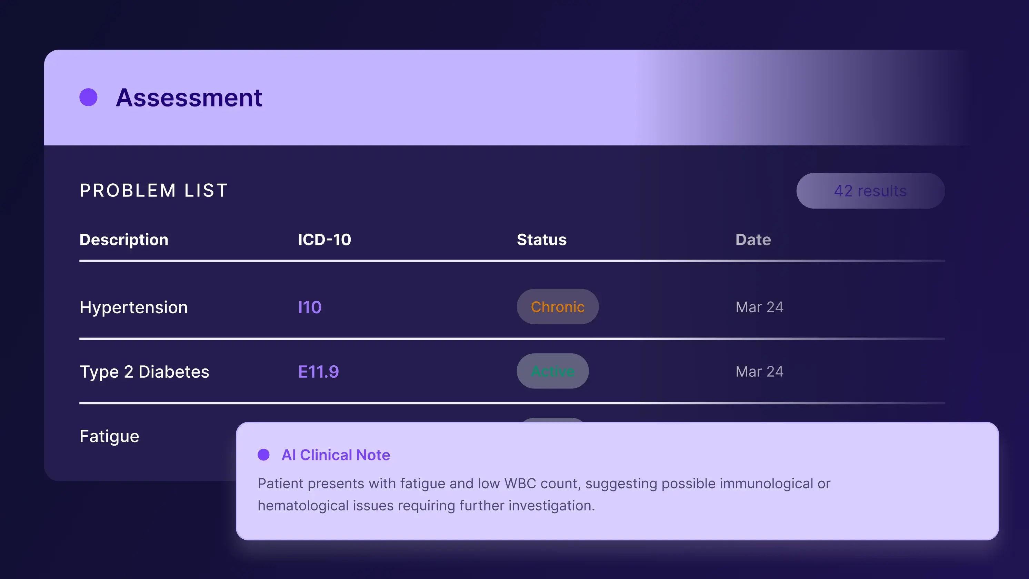Select the Type 2 Diabetes row

tap(144, 372)
